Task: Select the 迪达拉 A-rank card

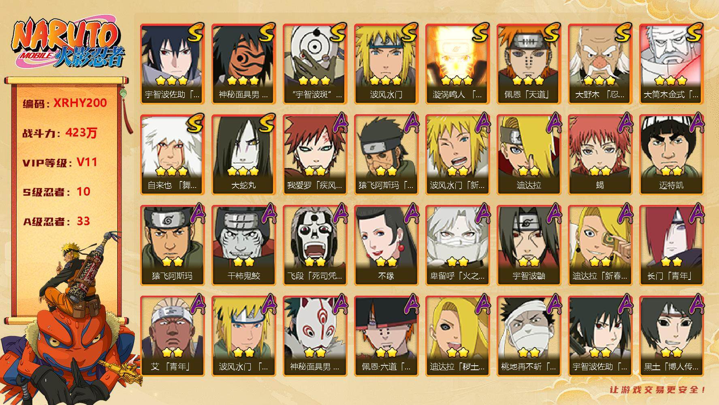Action: click(x=529, y=154)
